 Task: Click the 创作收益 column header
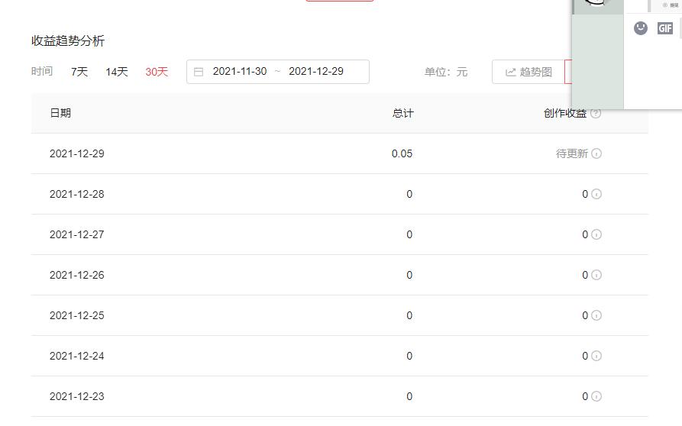click(565, 113)
